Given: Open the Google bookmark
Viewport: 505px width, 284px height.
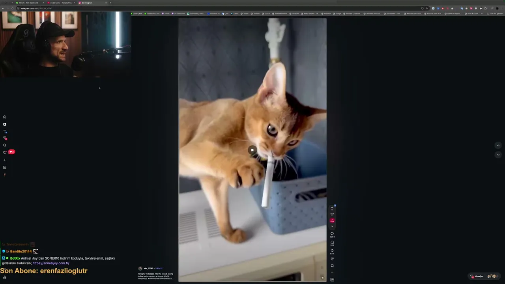Looking at the screenshot, I should (x=337, y=13).
